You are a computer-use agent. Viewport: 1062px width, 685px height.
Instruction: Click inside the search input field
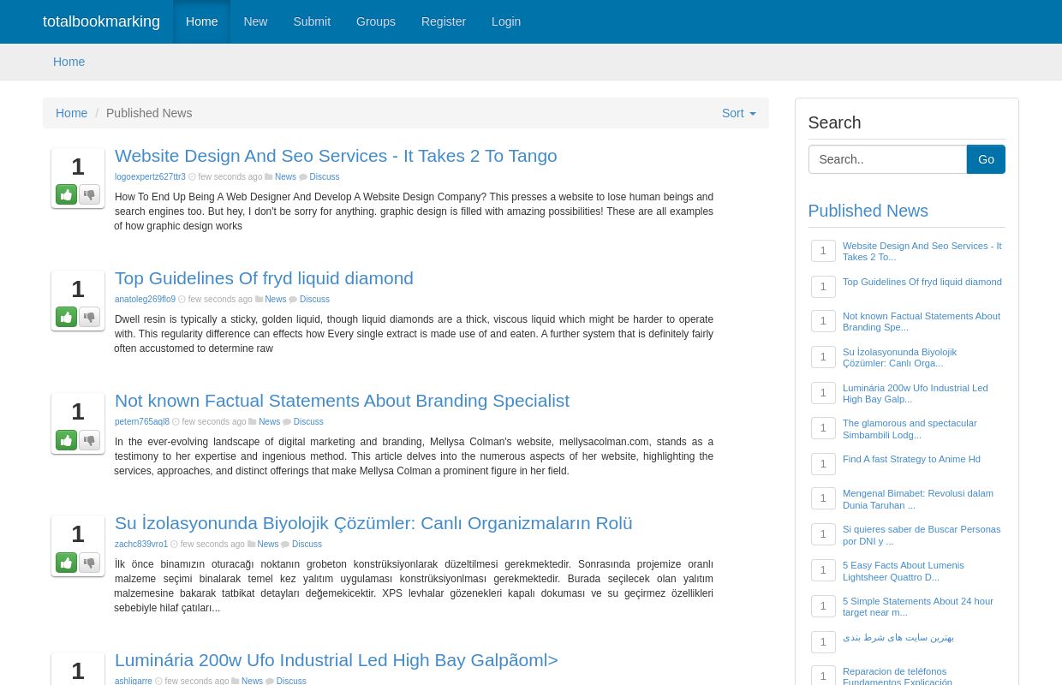[887, 159]
